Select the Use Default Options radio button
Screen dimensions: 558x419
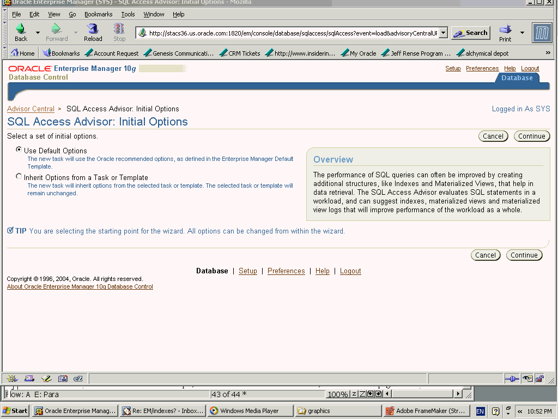tap(19, 149)
